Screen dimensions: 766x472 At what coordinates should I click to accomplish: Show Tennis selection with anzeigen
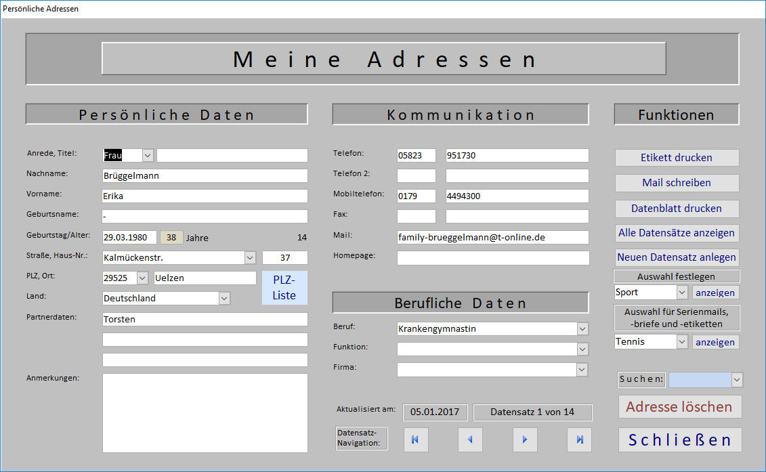coord(715,341)
